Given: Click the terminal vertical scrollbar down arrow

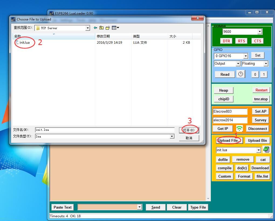Looking at the screenshot, I should (208, 199).
